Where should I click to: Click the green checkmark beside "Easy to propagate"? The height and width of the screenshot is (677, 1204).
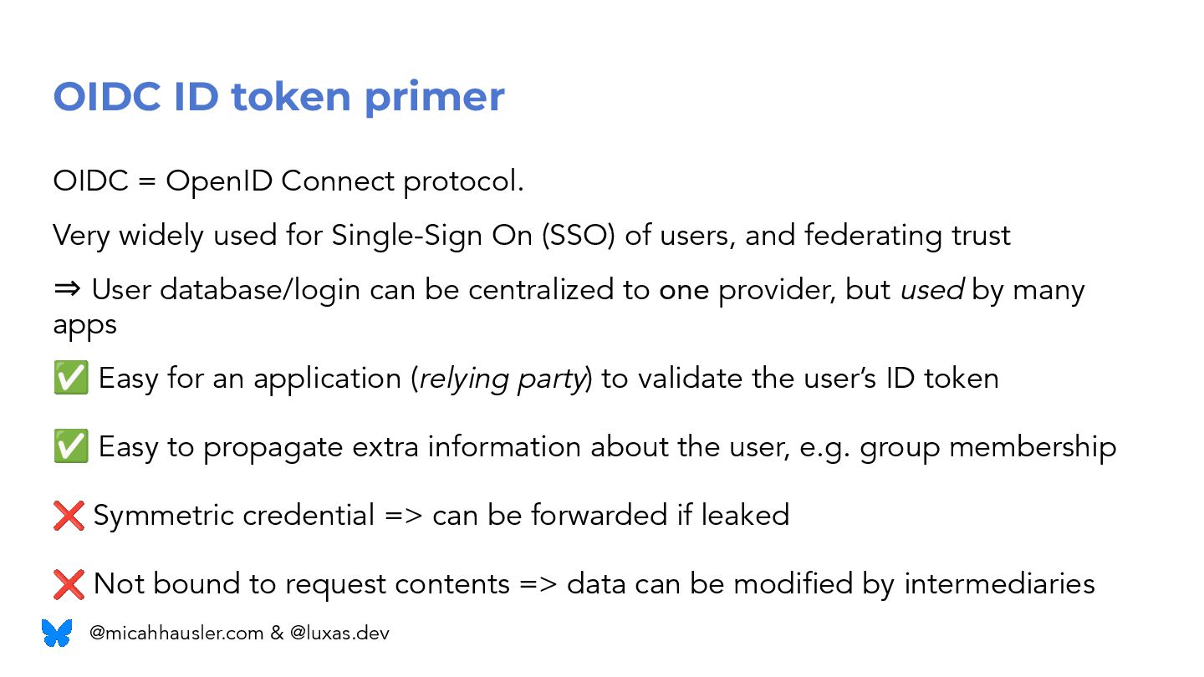click(70, 447)
